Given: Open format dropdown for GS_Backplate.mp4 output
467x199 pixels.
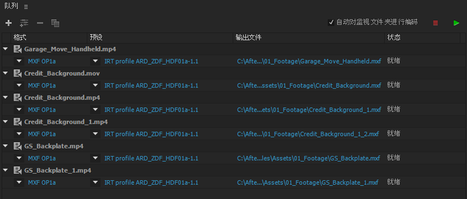Looking at the screenshot, I should (19, 159).
